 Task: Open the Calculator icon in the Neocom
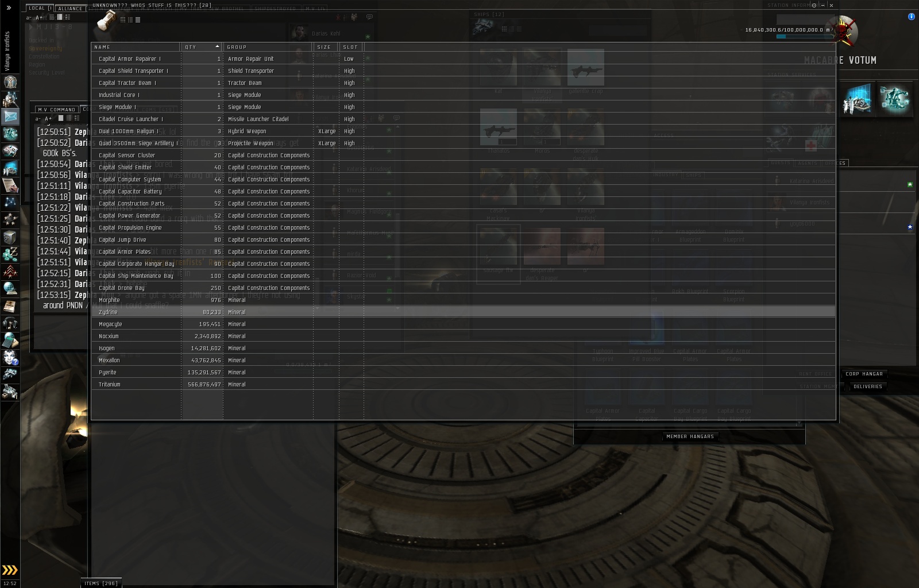(x=10, y=341)
